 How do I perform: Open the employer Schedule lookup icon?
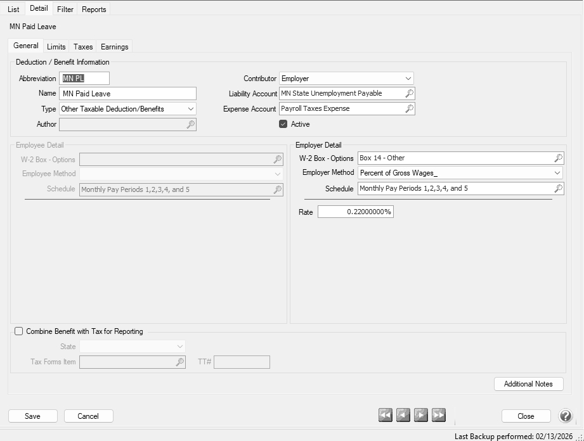(x=558, y=189)
